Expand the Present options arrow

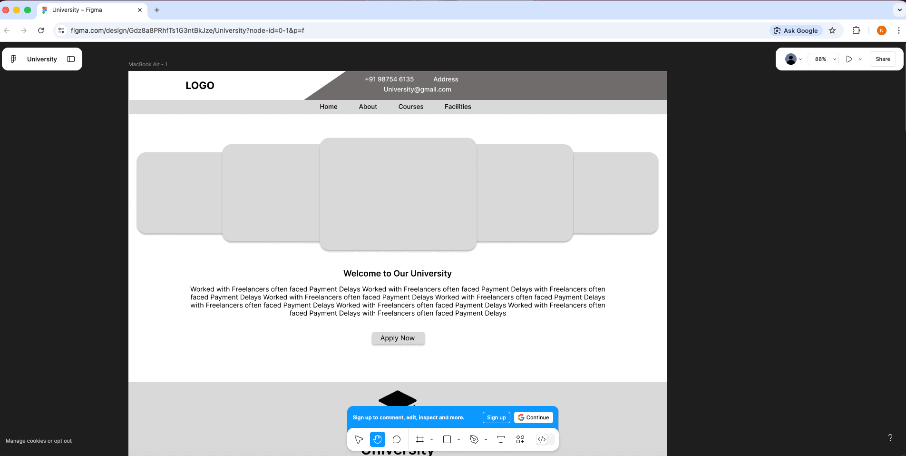point(860,59)
